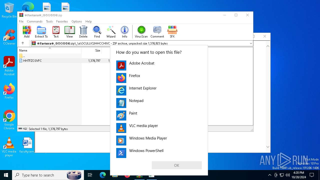The image size is (320, 180).
Task: Pick Paint from the app list
Action: tap(159, 115)
